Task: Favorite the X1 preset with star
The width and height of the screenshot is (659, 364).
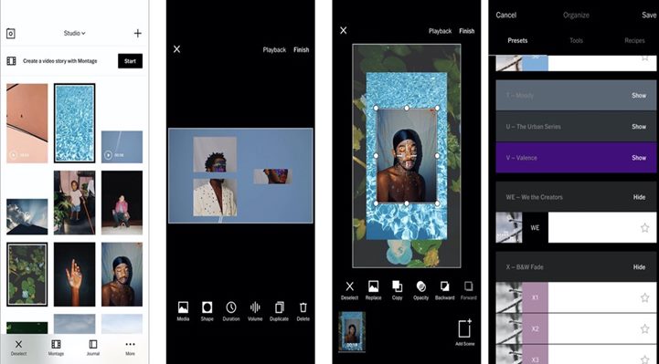Action: [x=644, y=297]
